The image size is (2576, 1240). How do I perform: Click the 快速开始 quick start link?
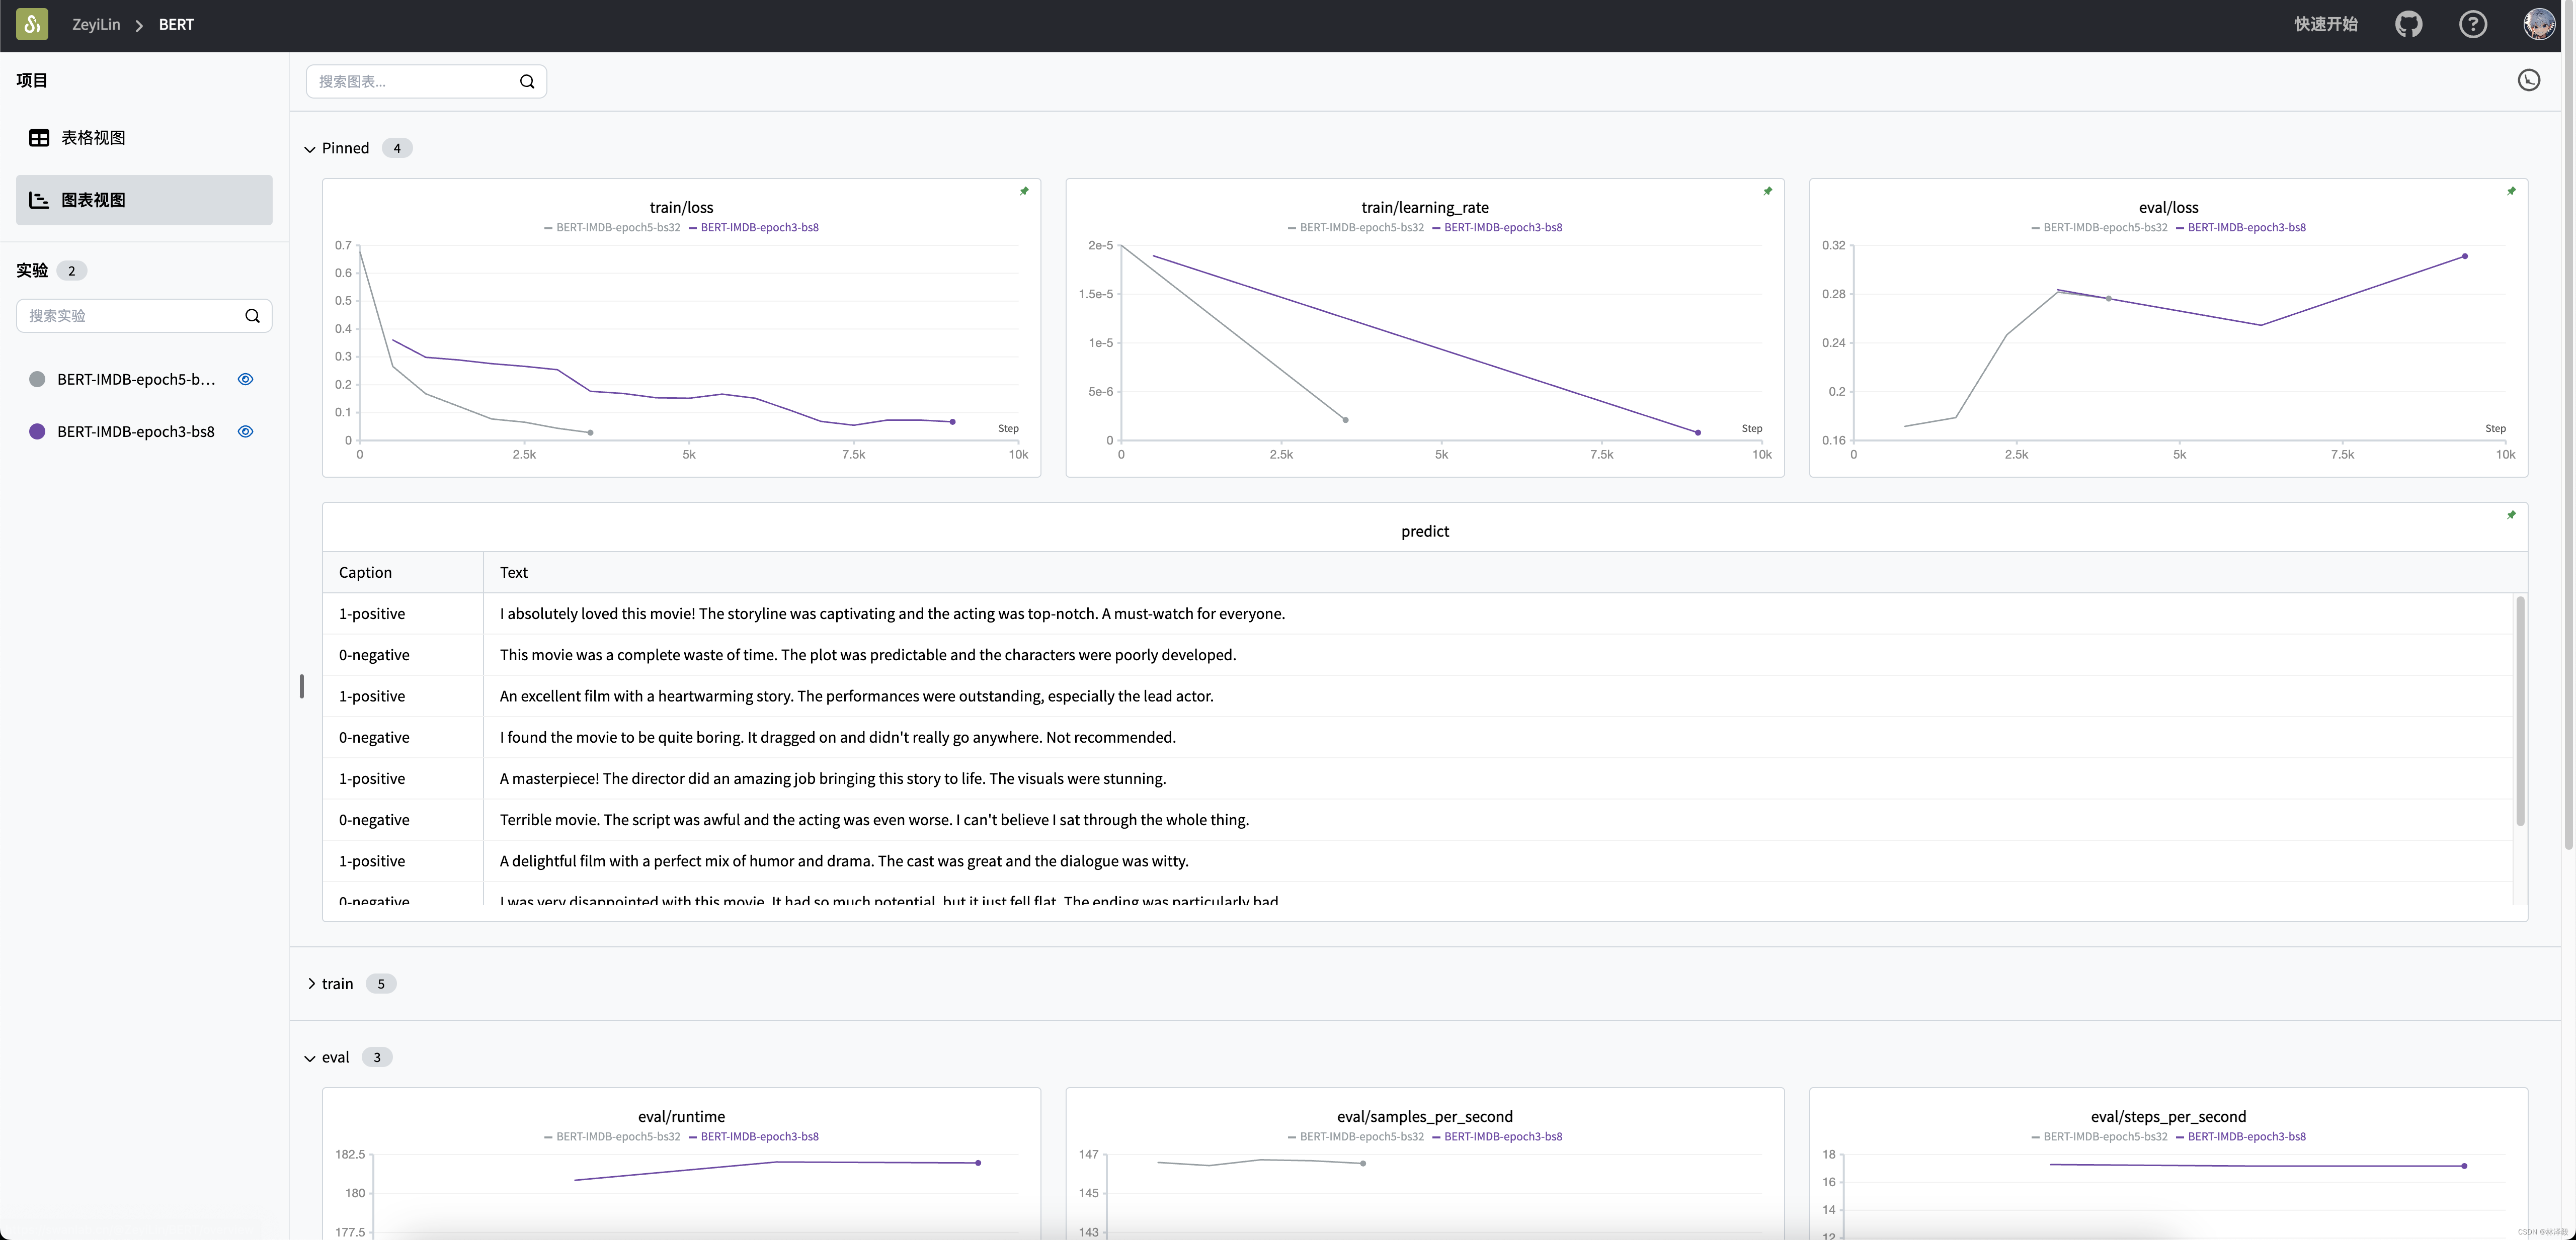[2325, 24]
